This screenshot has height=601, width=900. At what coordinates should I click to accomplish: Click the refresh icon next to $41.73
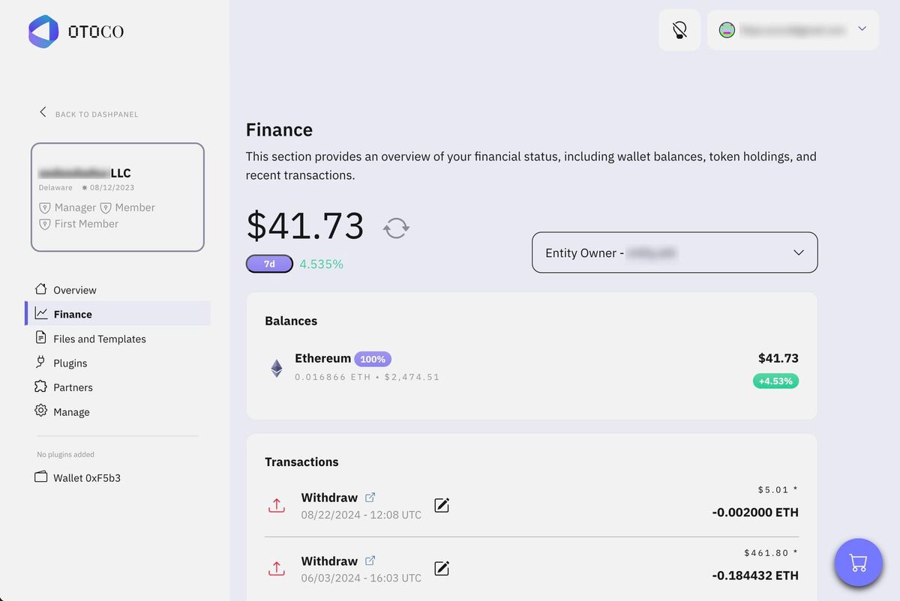396,227
